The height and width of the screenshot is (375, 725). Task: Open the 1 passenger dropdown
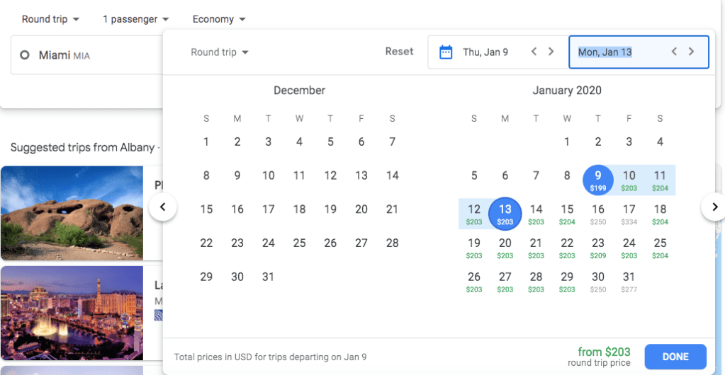(135, 19)
